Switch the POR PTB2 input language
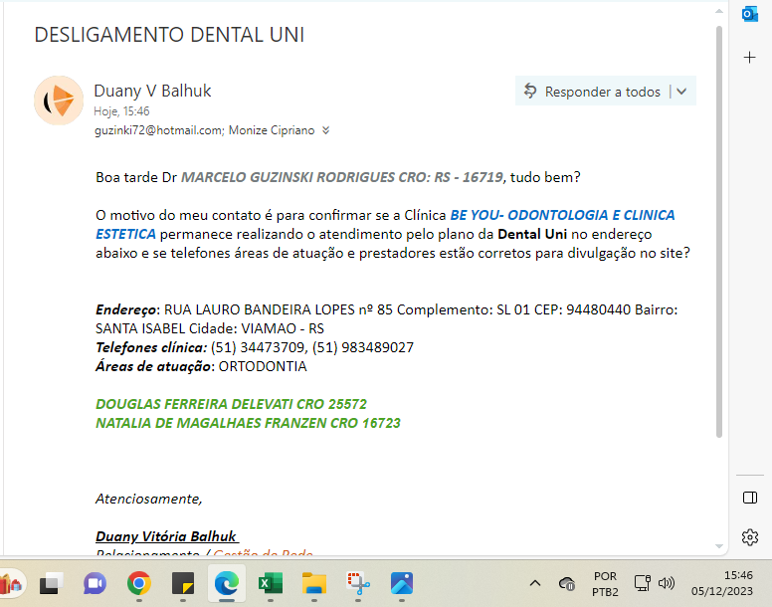Image resolution: width=772 pixels, height=607 pixels. click(605, 583)
